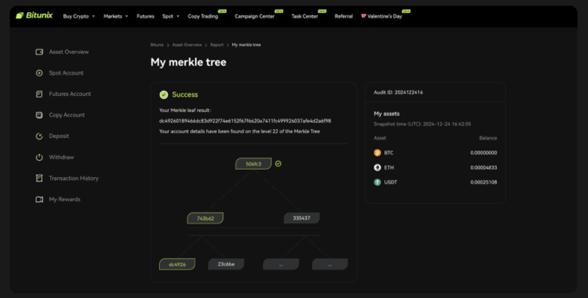588x298 pixels.
Task: Click the Audit ID: 2024122416 text
Action: coord(398,93)
